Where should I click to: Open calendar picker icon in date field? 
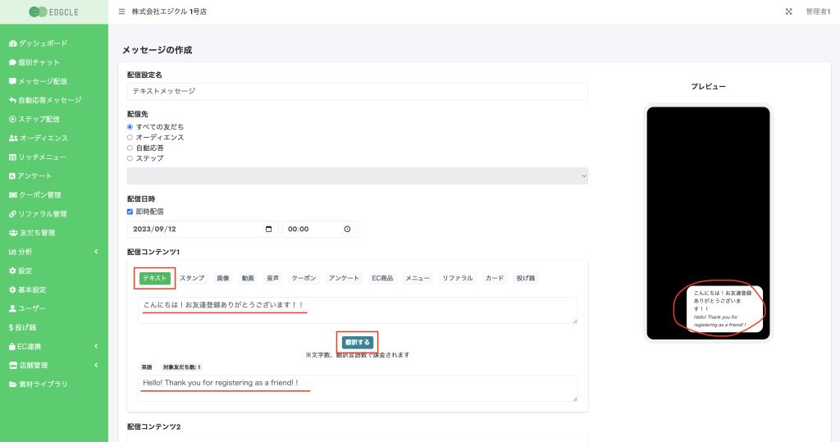click(x=268, y=230)
